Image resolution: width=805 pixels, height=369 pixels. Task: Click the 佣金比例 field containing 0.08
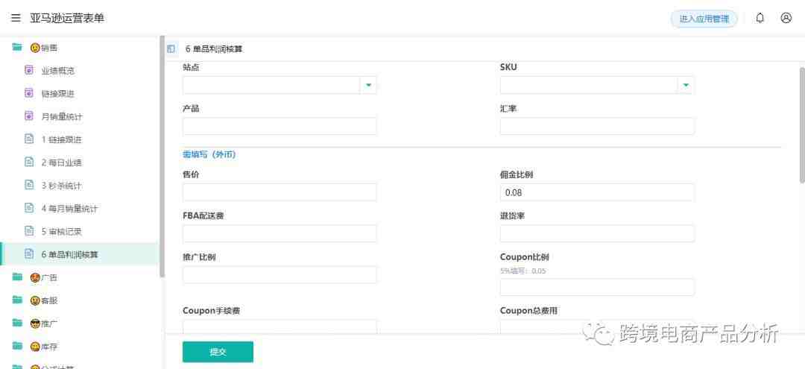(x=597, y=192)
